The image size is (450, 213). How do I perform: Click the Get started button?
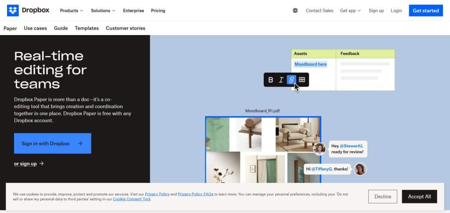(425, 11)
